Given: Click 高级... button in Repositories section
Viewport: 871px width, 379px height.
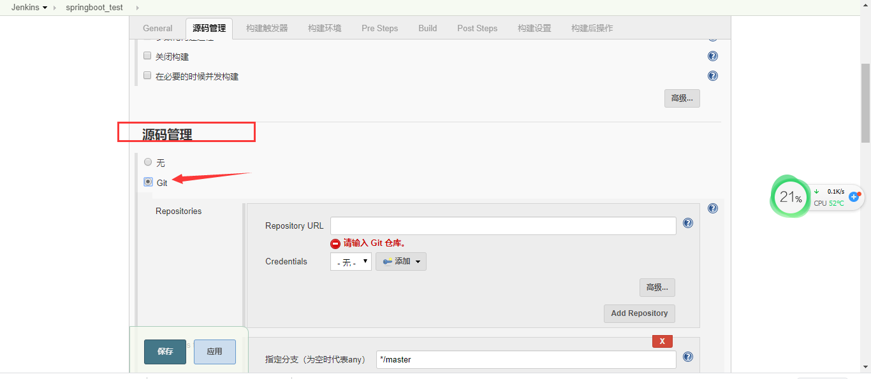Looking at the screenshot, I should 657,287.
